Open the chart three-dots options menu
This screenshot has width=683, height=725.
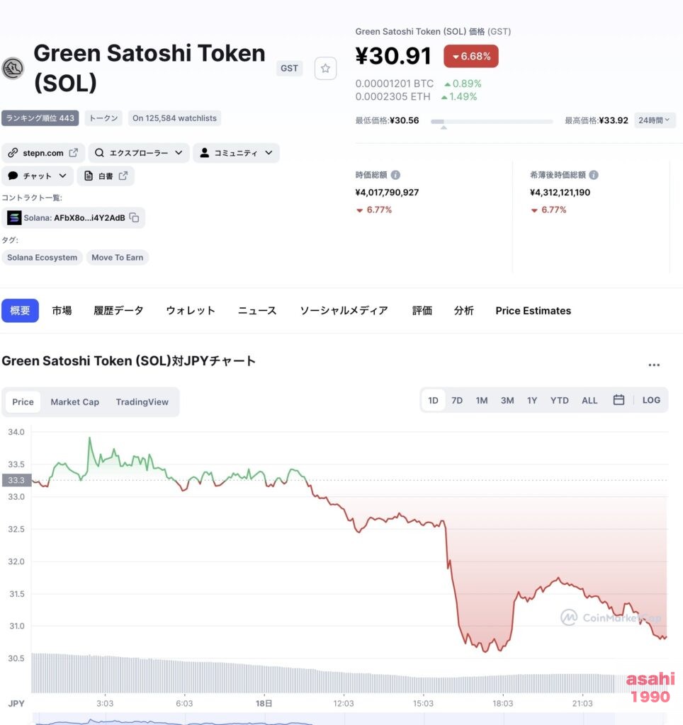(654, 365)
